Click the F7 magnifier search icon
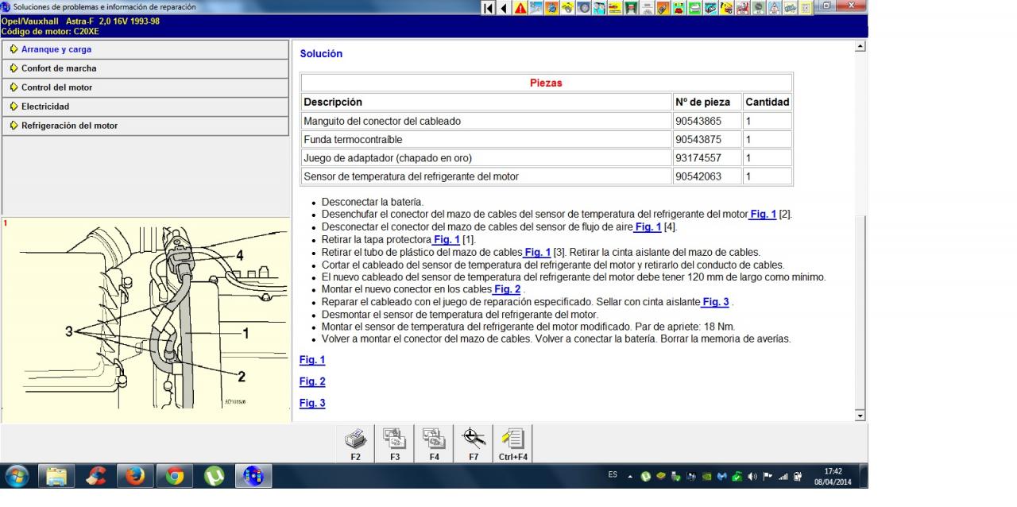This screenshot has width=1017, height=507. click(x=474, y=442)
